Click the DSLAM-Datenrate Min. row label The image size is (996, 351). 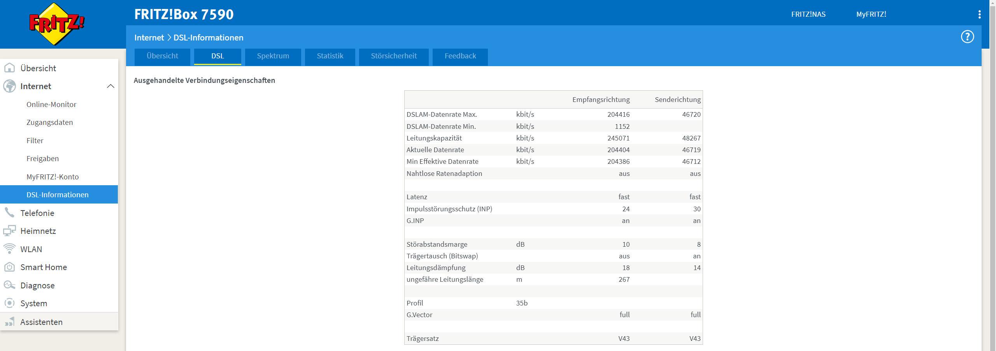441,126
